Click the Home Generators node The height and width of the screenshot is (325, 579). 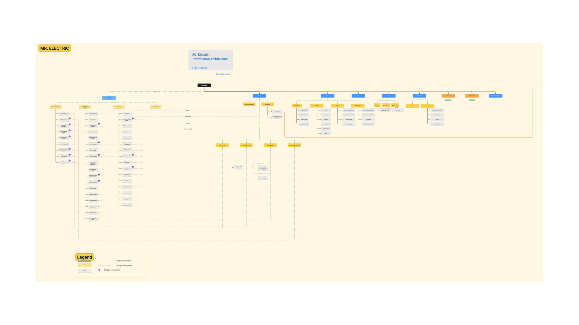pyautogui.click(x=326, y=129)
